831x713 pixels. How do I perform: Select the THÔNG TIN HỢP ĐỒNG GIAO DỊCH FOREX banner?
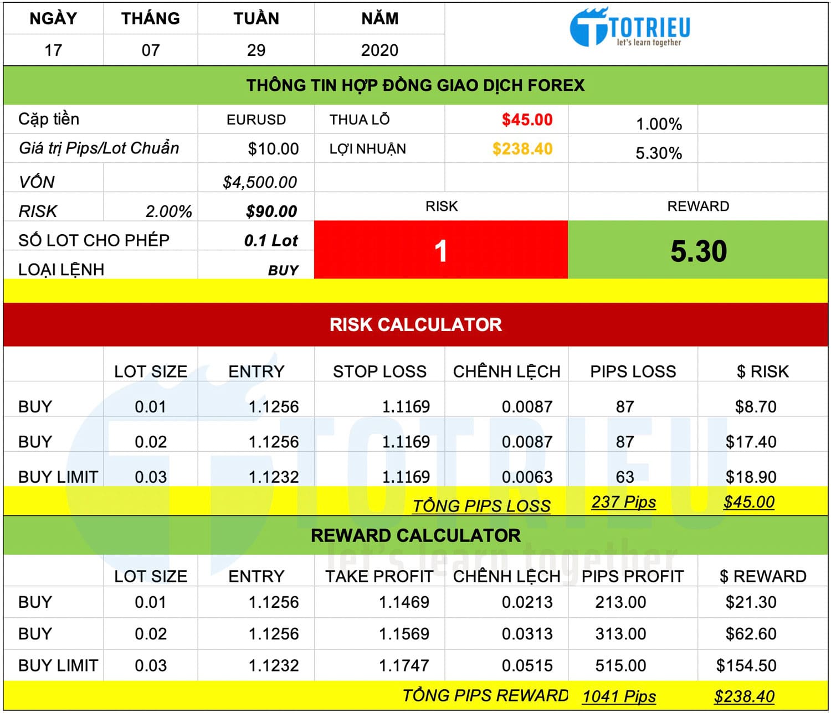pyautogui.click(x=416, y=85)
